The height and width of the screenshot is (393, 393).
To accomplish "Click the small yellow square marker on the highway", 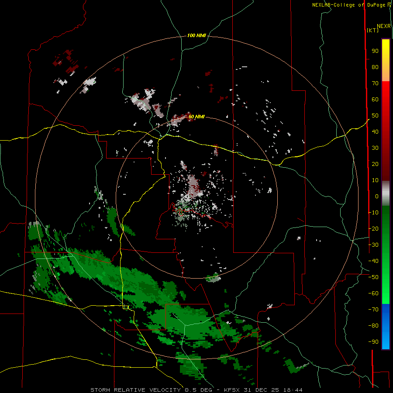I will (126, 307).
